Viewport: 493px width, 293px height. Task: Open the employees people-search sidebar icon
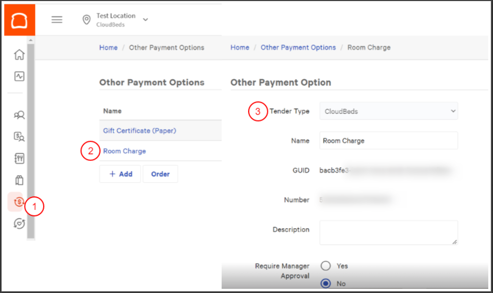pyautogui.click(x=19, y=115)
